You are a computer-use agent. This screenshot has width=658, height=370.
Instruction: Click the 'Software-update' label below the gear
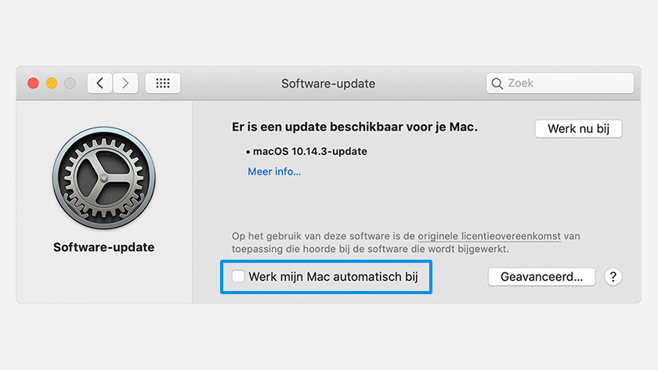click(103, 247)
